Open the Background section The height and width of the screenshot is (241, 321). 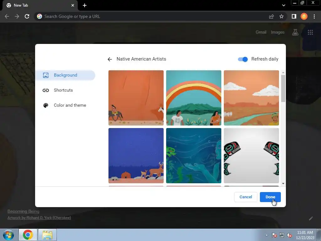coord(65,75)
